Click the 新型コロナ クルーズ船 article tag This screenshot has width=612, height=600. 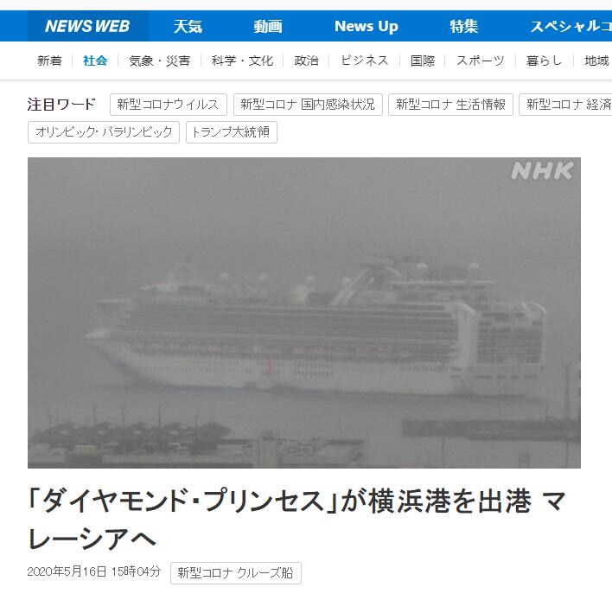pyautogui.click(x=236, y=573)
